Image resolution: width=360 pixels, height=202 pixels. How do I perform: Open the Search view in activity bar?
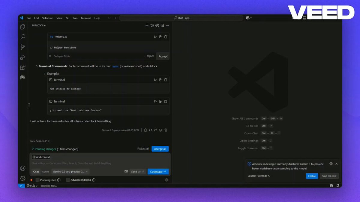point(23,37)
